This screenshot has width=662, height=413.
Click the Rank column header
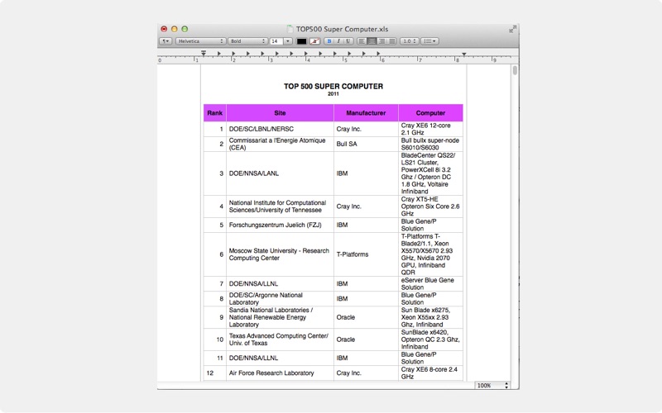pyautogui.click(x=215, y=113)
